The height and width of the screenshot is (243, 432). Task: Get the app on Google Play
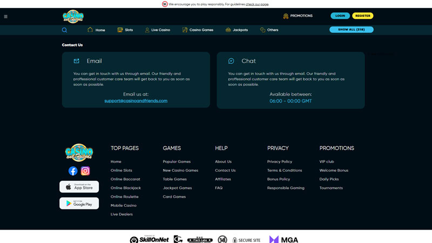pyautogui.click(x=79, y=203)
